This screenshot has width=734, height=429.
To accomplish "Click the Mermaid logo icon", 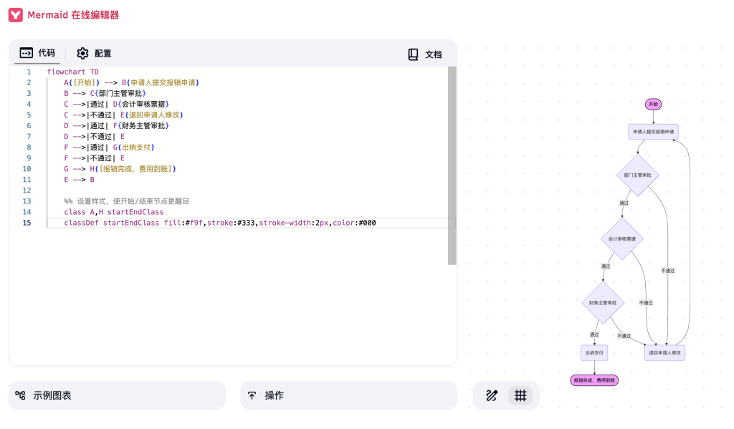I will (x=16, y=15).
